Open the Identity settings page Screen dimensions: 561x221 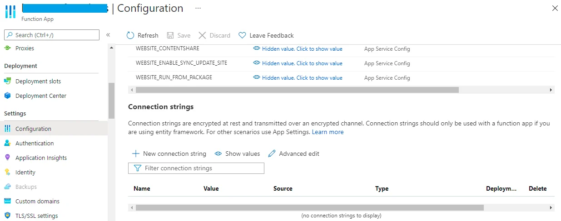pyautogui.click(x=25, y=172)
